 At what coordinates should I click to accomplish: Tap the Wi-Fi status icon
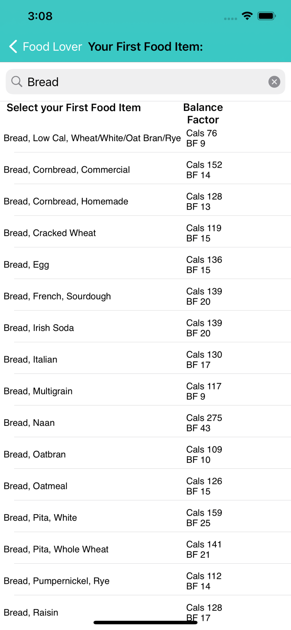click(x=247, y=16)
